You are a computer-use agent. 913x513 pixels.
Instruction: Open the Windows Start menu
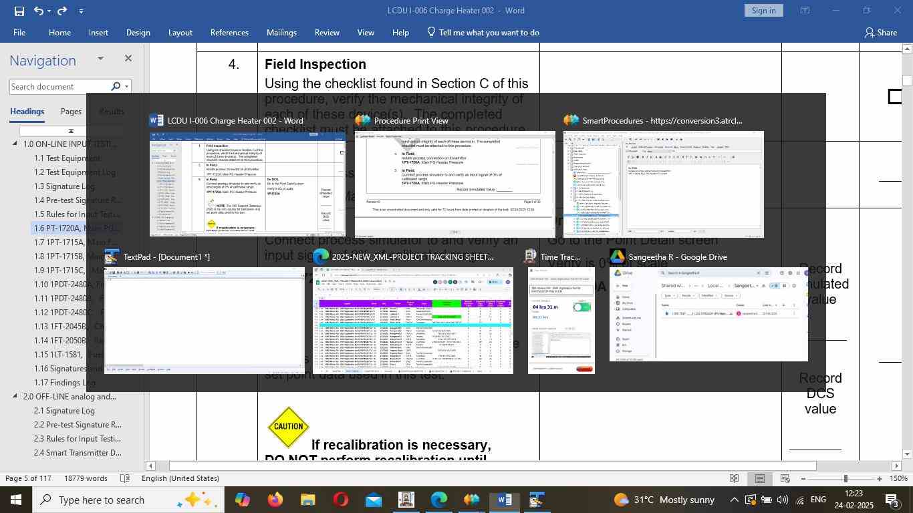pyautogui.click(x=16, y=500)
